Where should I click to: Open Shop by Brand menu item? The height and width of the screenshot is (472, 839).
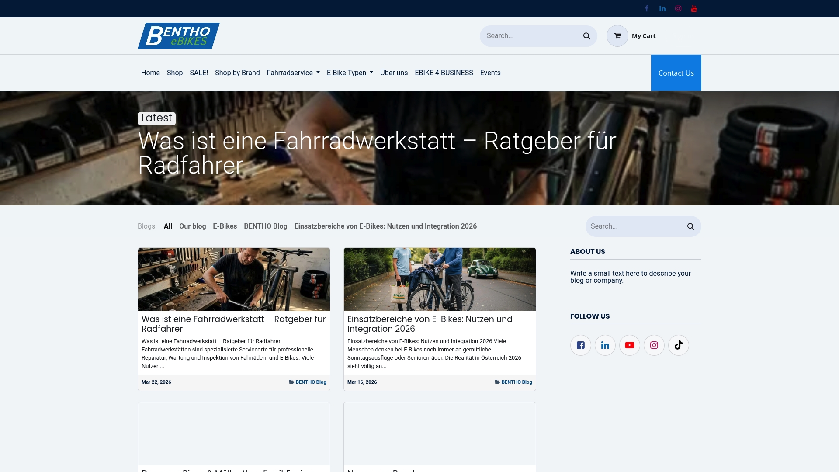tap(237, 73)
